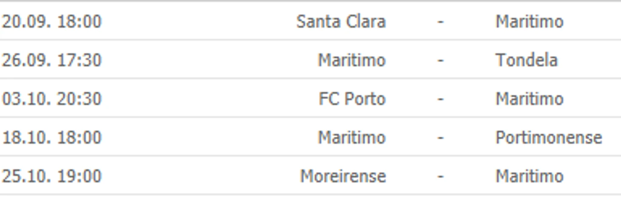Screen dimensions: 621x198
Task: Click the 20.09. 18:00 match date
Action: pos(51,21)
